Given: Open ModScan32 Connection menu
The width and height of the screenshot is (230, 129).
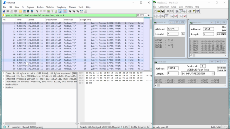Looking at the screenshot, I should (164, 7).
